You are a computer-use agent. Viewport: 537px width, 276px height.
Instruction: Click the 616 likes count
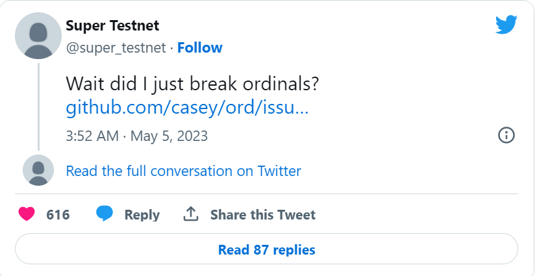click(58, 215)
